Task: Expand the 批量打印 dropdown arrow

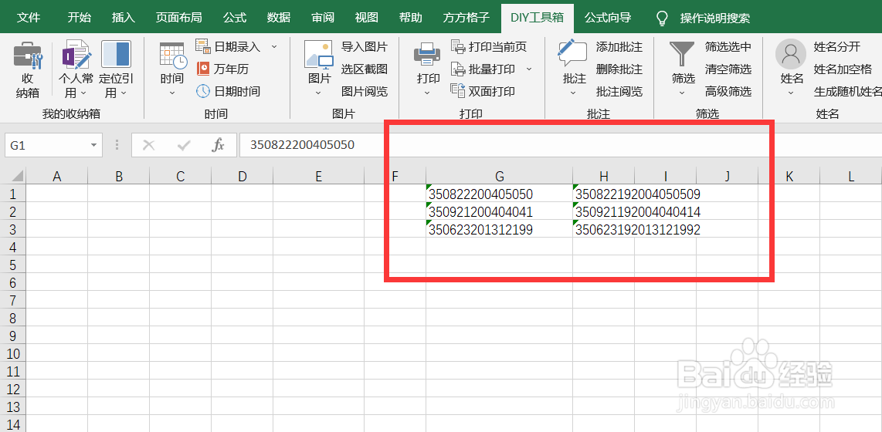Action: tap(529, 69)
